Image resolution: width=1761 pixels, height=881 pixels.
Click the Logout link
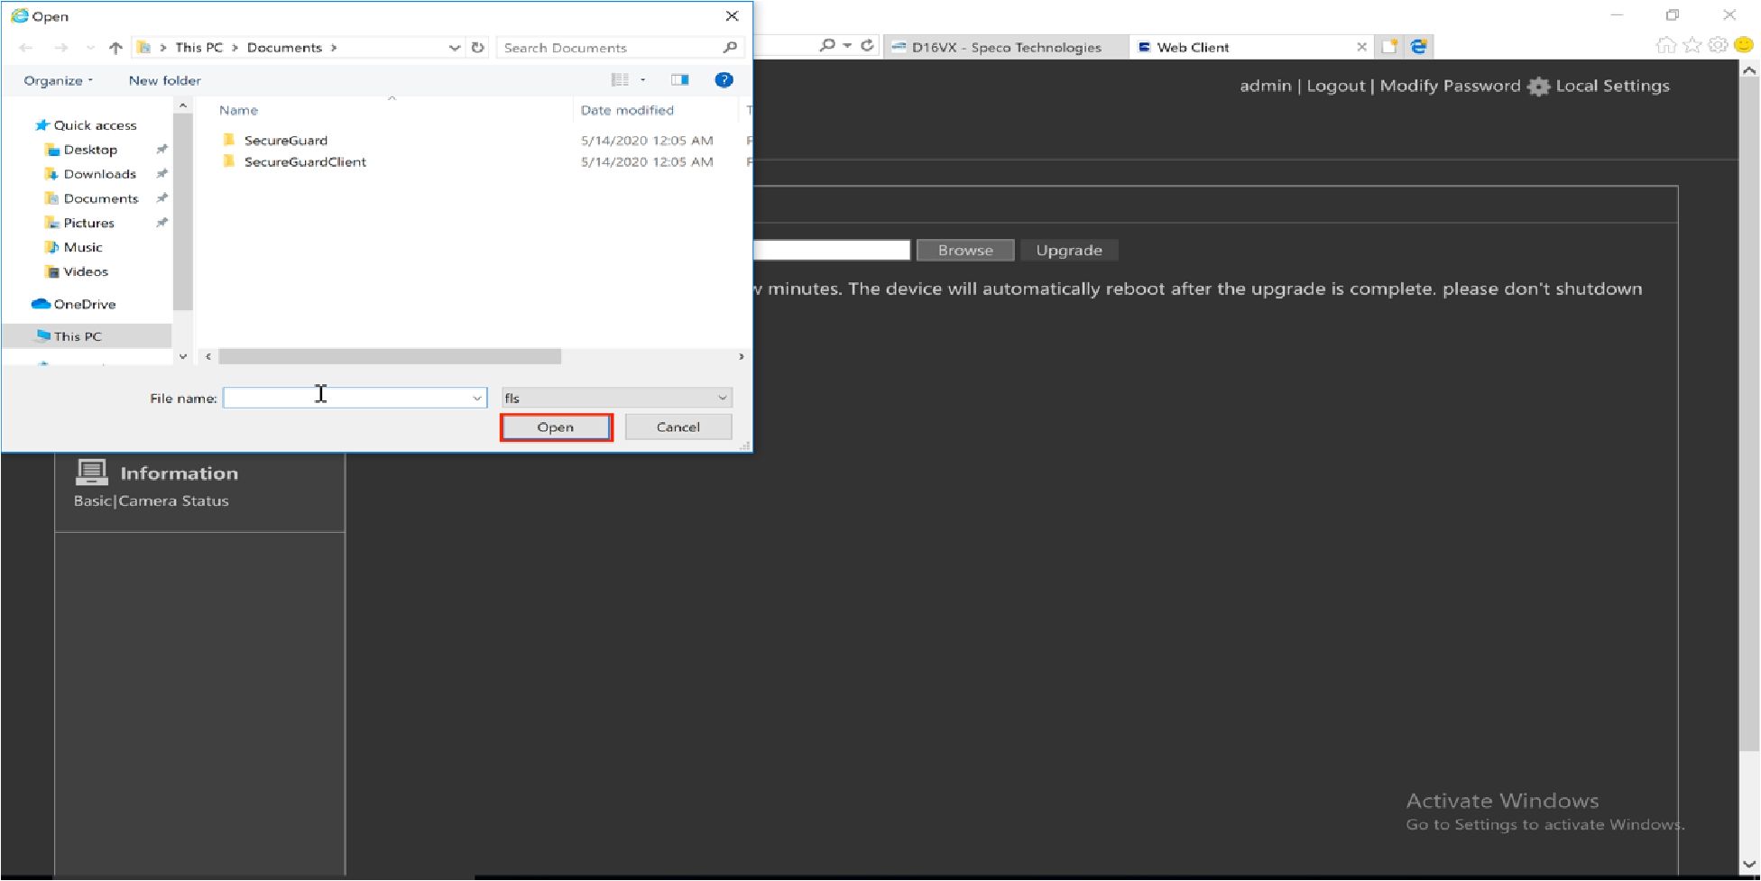tap(1335, 87)
